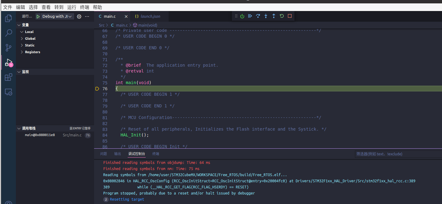Viewport: 442px width, 204px height.
Task: Open the 终端 menu in the menu bar
Action: (84, 7)
